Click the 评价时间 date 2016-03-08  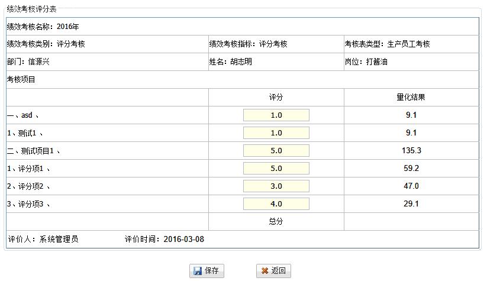point(183,240)
